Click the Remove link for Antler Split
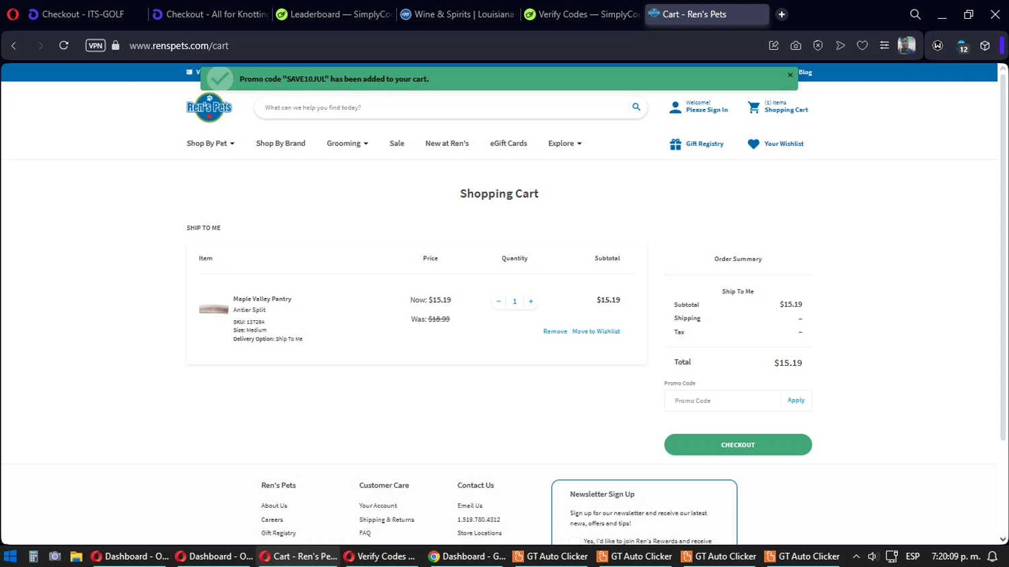Image resolution: width=1009 pixels, height=567 pixels. (x=555, y=332)
